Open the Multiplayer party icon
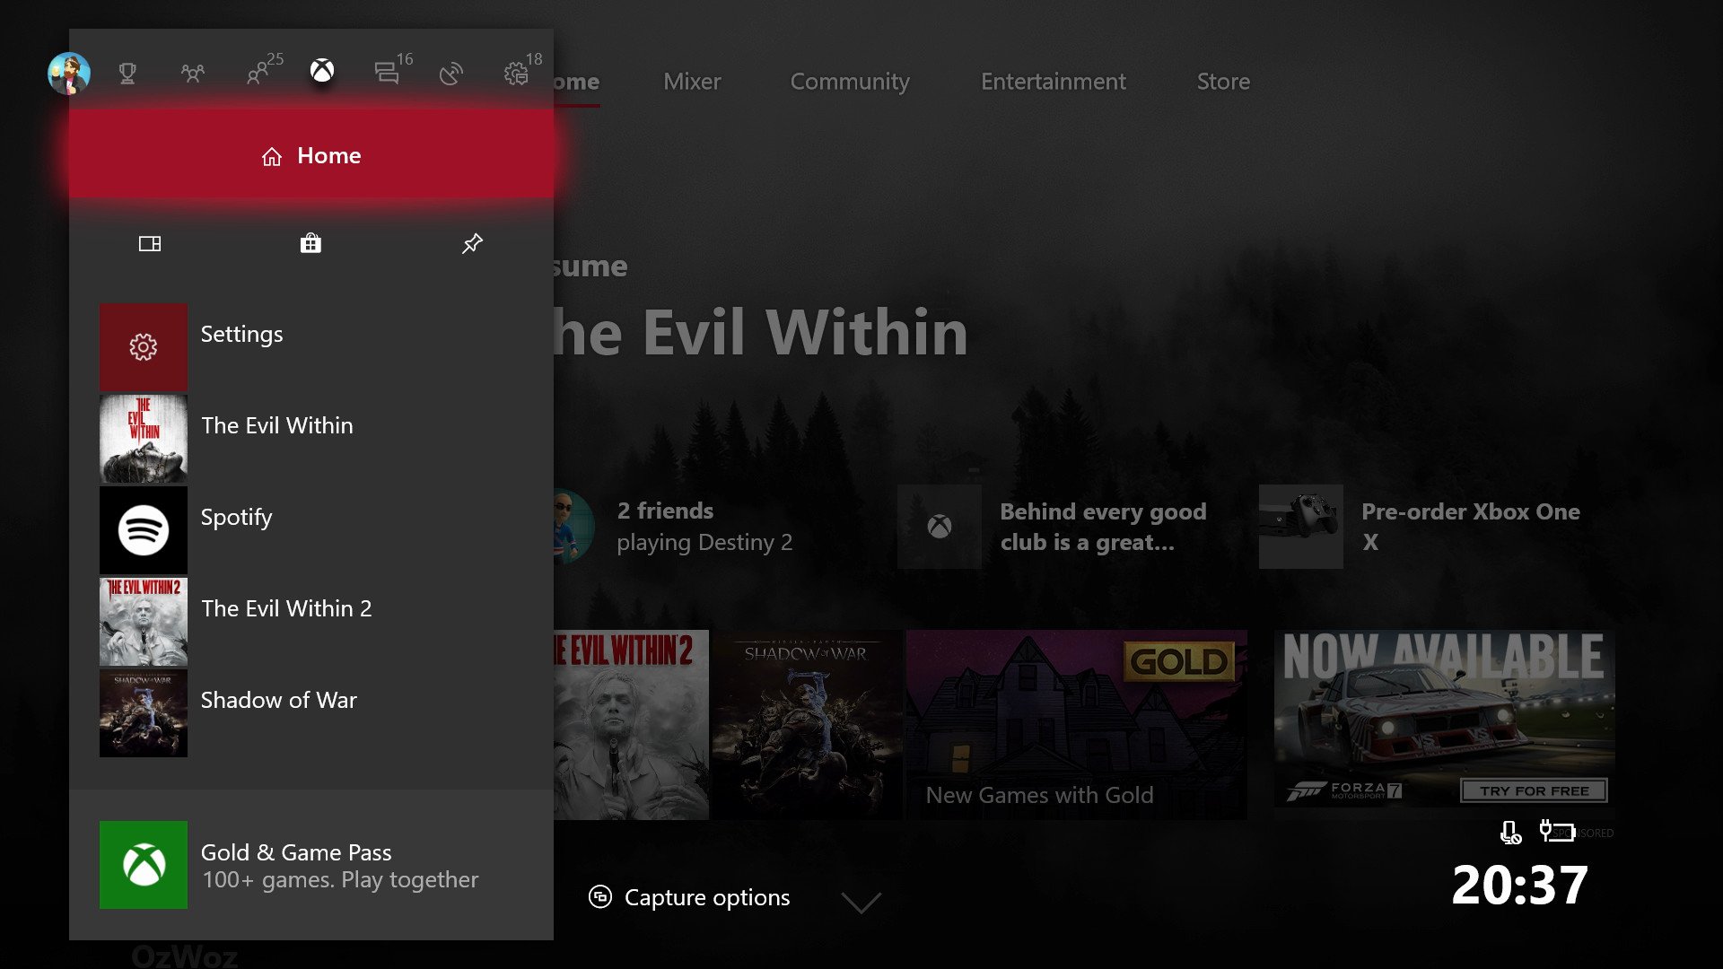Viewport: 1723px width, 969px height. (x=192, y=73)
